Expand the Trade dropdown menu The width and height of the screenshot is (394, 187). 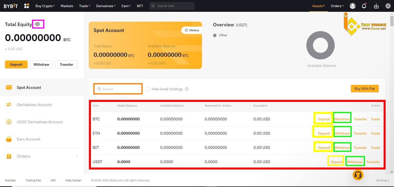tap(85, 6)
